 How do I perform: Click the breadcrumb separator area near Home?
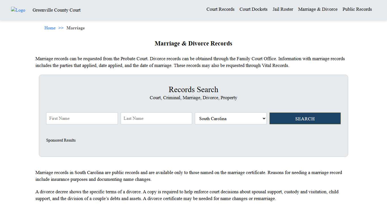click(x=60, y=28)
